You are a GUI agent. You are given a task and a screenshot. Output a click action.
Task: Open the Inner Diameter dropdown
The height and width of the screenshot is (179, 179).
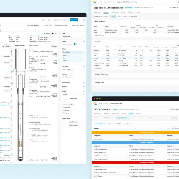73,77
